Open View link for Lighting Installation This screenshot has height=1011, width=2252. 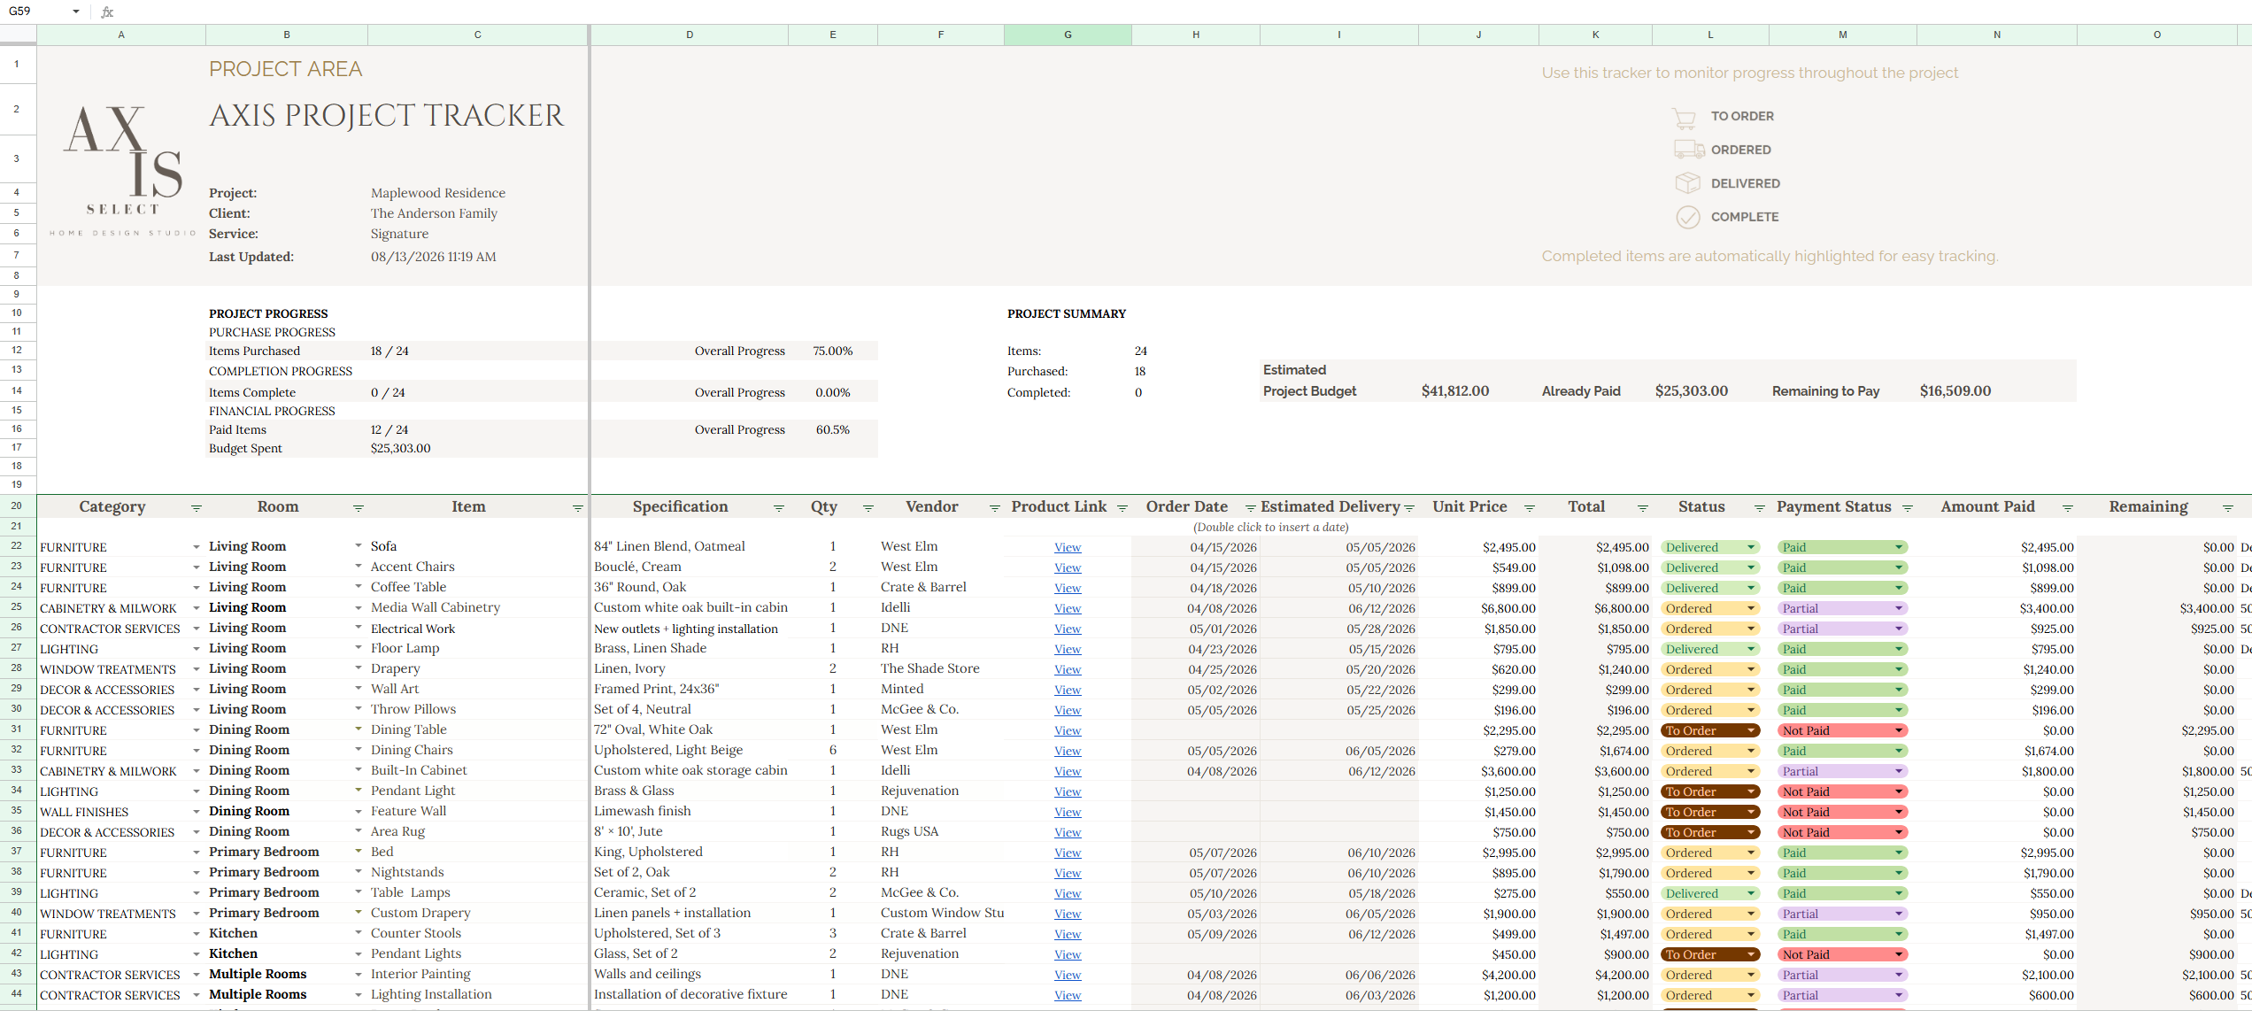(1068, 996)
